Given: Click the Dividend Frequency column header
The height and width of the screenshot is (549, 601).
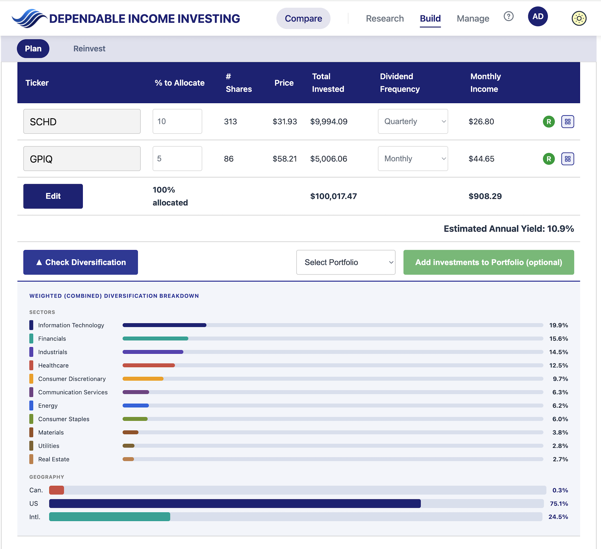Looking at the screenshot, I should point(400,83).
